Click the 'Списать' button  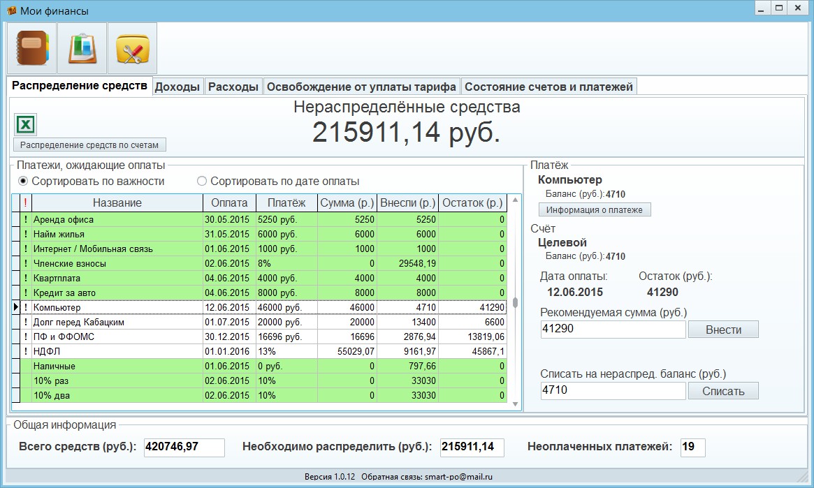723,391
